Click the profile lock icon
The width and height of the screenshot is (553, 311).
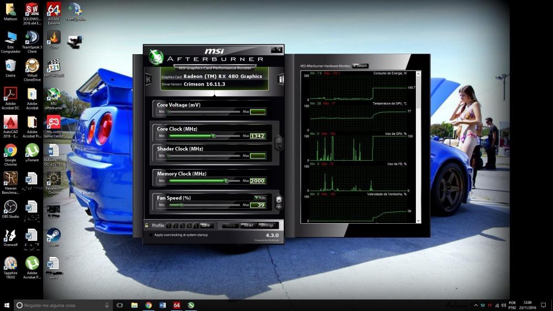(147, 225)
